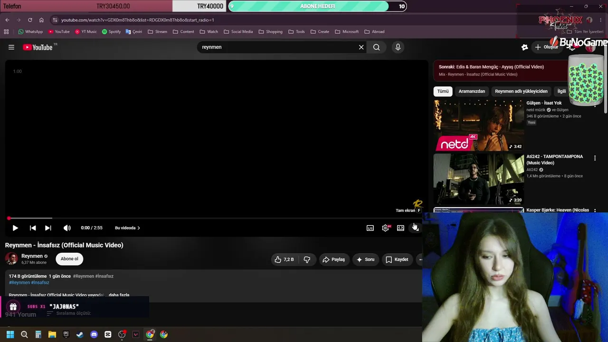Go back in the browser

(7, 20)
